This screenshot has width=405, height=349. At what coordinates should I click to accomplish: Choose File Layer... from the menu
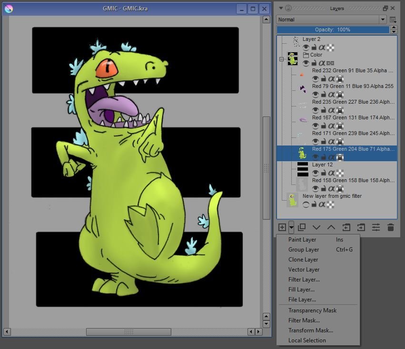tap(318, 300)
